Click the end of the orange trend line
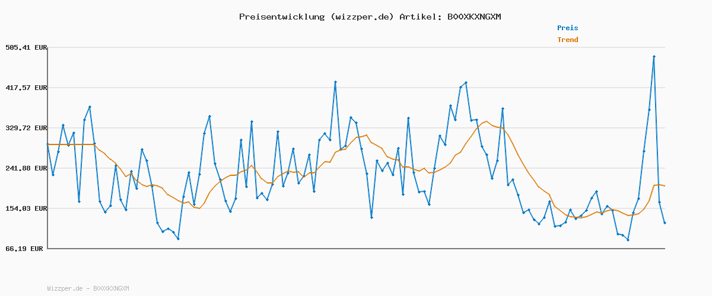Image resolution: width=712 pixels, height=296 pixels. pyautogui.click(x=665, y=186)
